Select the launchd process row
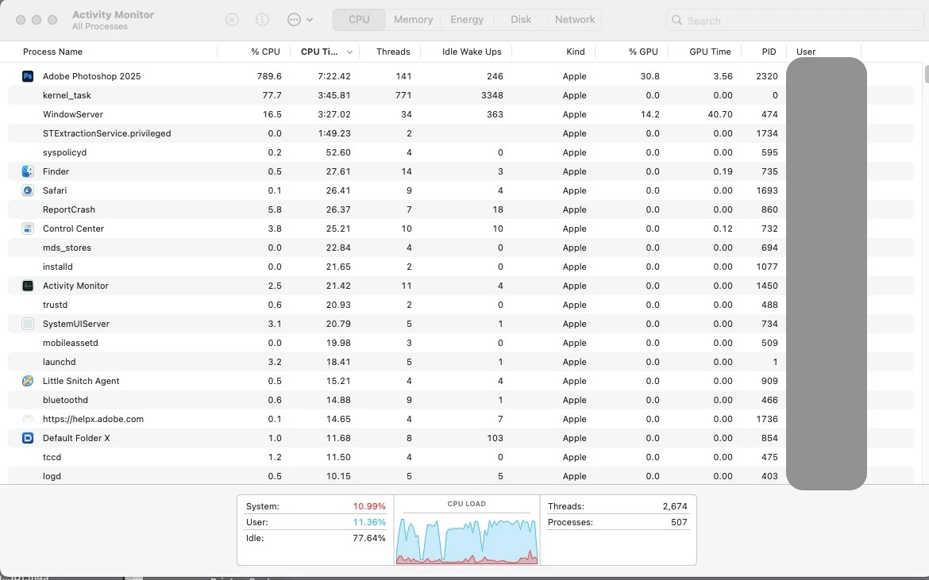Screen dimensions: 929x580 (461, 362)
